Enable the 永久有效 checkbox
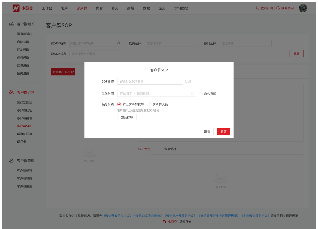 click(x=201, y=94)
